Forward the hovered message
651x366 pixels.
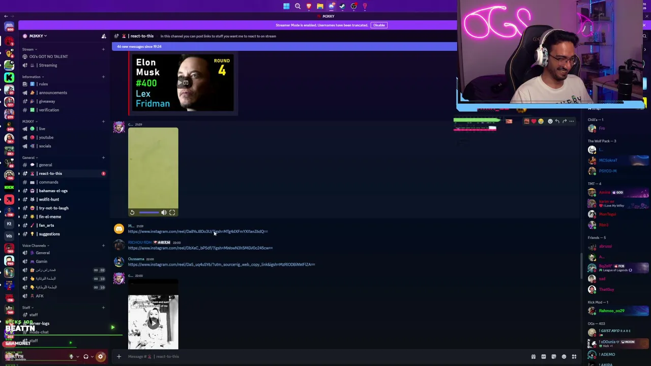pos(565,121)
